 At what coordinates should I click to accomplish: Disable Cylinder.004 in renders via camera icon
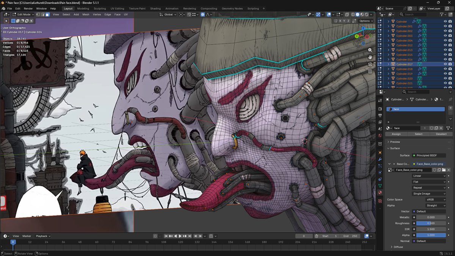coord(450,41)
